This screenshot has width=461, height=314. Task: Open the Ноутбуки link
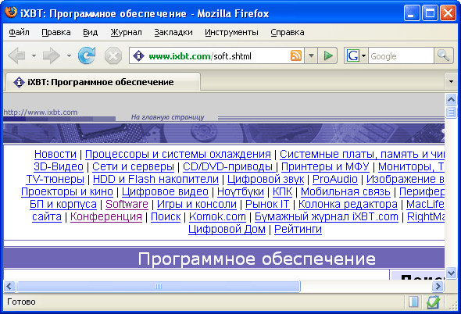[241, 191]
